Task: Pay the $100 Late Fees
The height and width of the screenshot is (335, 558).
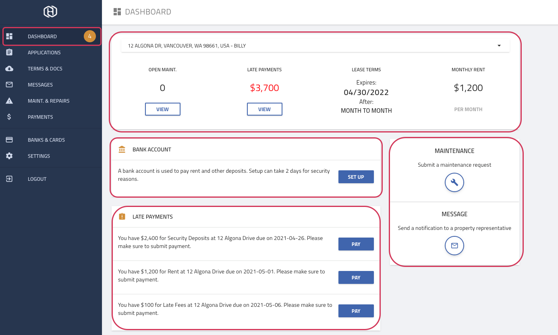Action: pos(356,311)
